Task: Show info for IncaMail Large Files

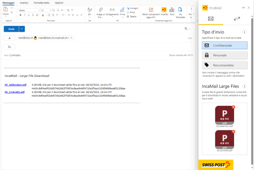Action: pos(244,87)
